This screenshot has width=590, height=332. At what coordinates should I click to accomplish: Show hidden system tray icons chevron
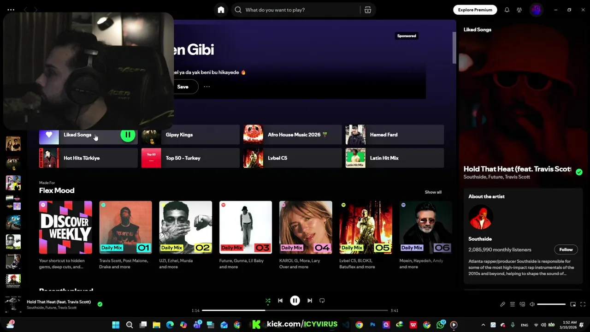tap(483, 325)
